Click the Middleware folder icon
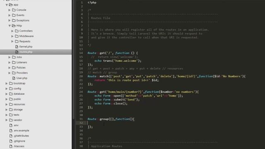Image resolution: width=265 pixels, height=149 pixels. [x=17, y=36]
